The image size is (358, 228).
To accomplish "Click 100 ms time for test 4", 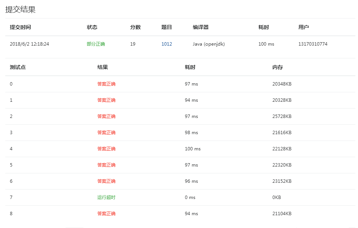I will click(193, 148).
